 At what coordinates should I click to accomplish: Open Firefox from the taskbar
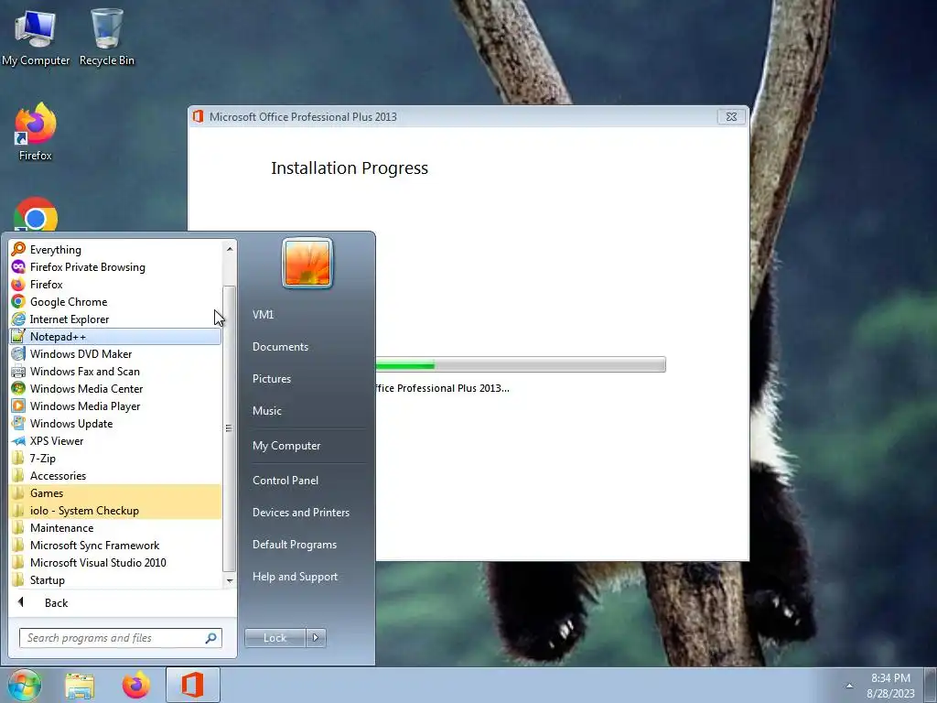136,685
